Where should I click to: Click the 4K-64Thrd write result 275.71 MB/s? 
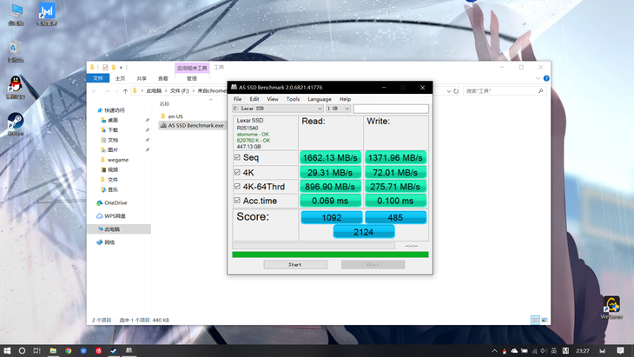[395, 187]
